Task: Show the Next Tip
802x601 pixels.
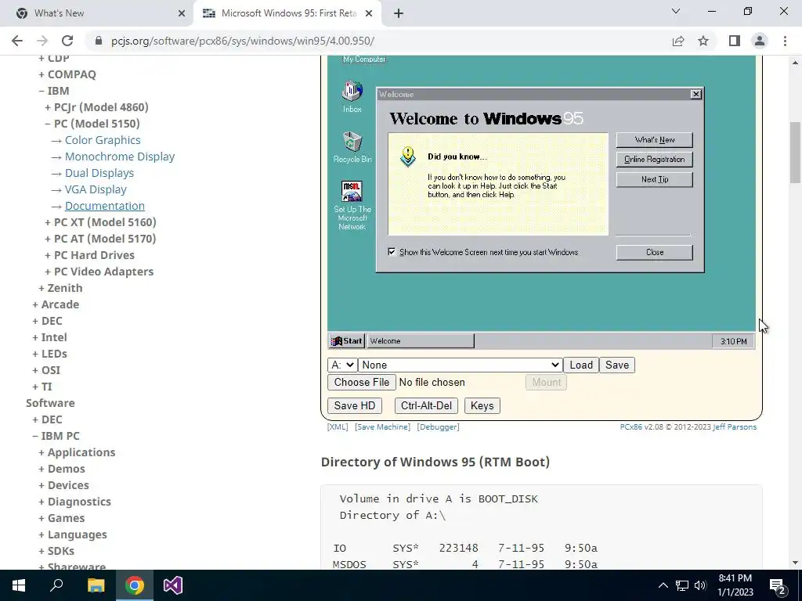Action: pos(655,179)
